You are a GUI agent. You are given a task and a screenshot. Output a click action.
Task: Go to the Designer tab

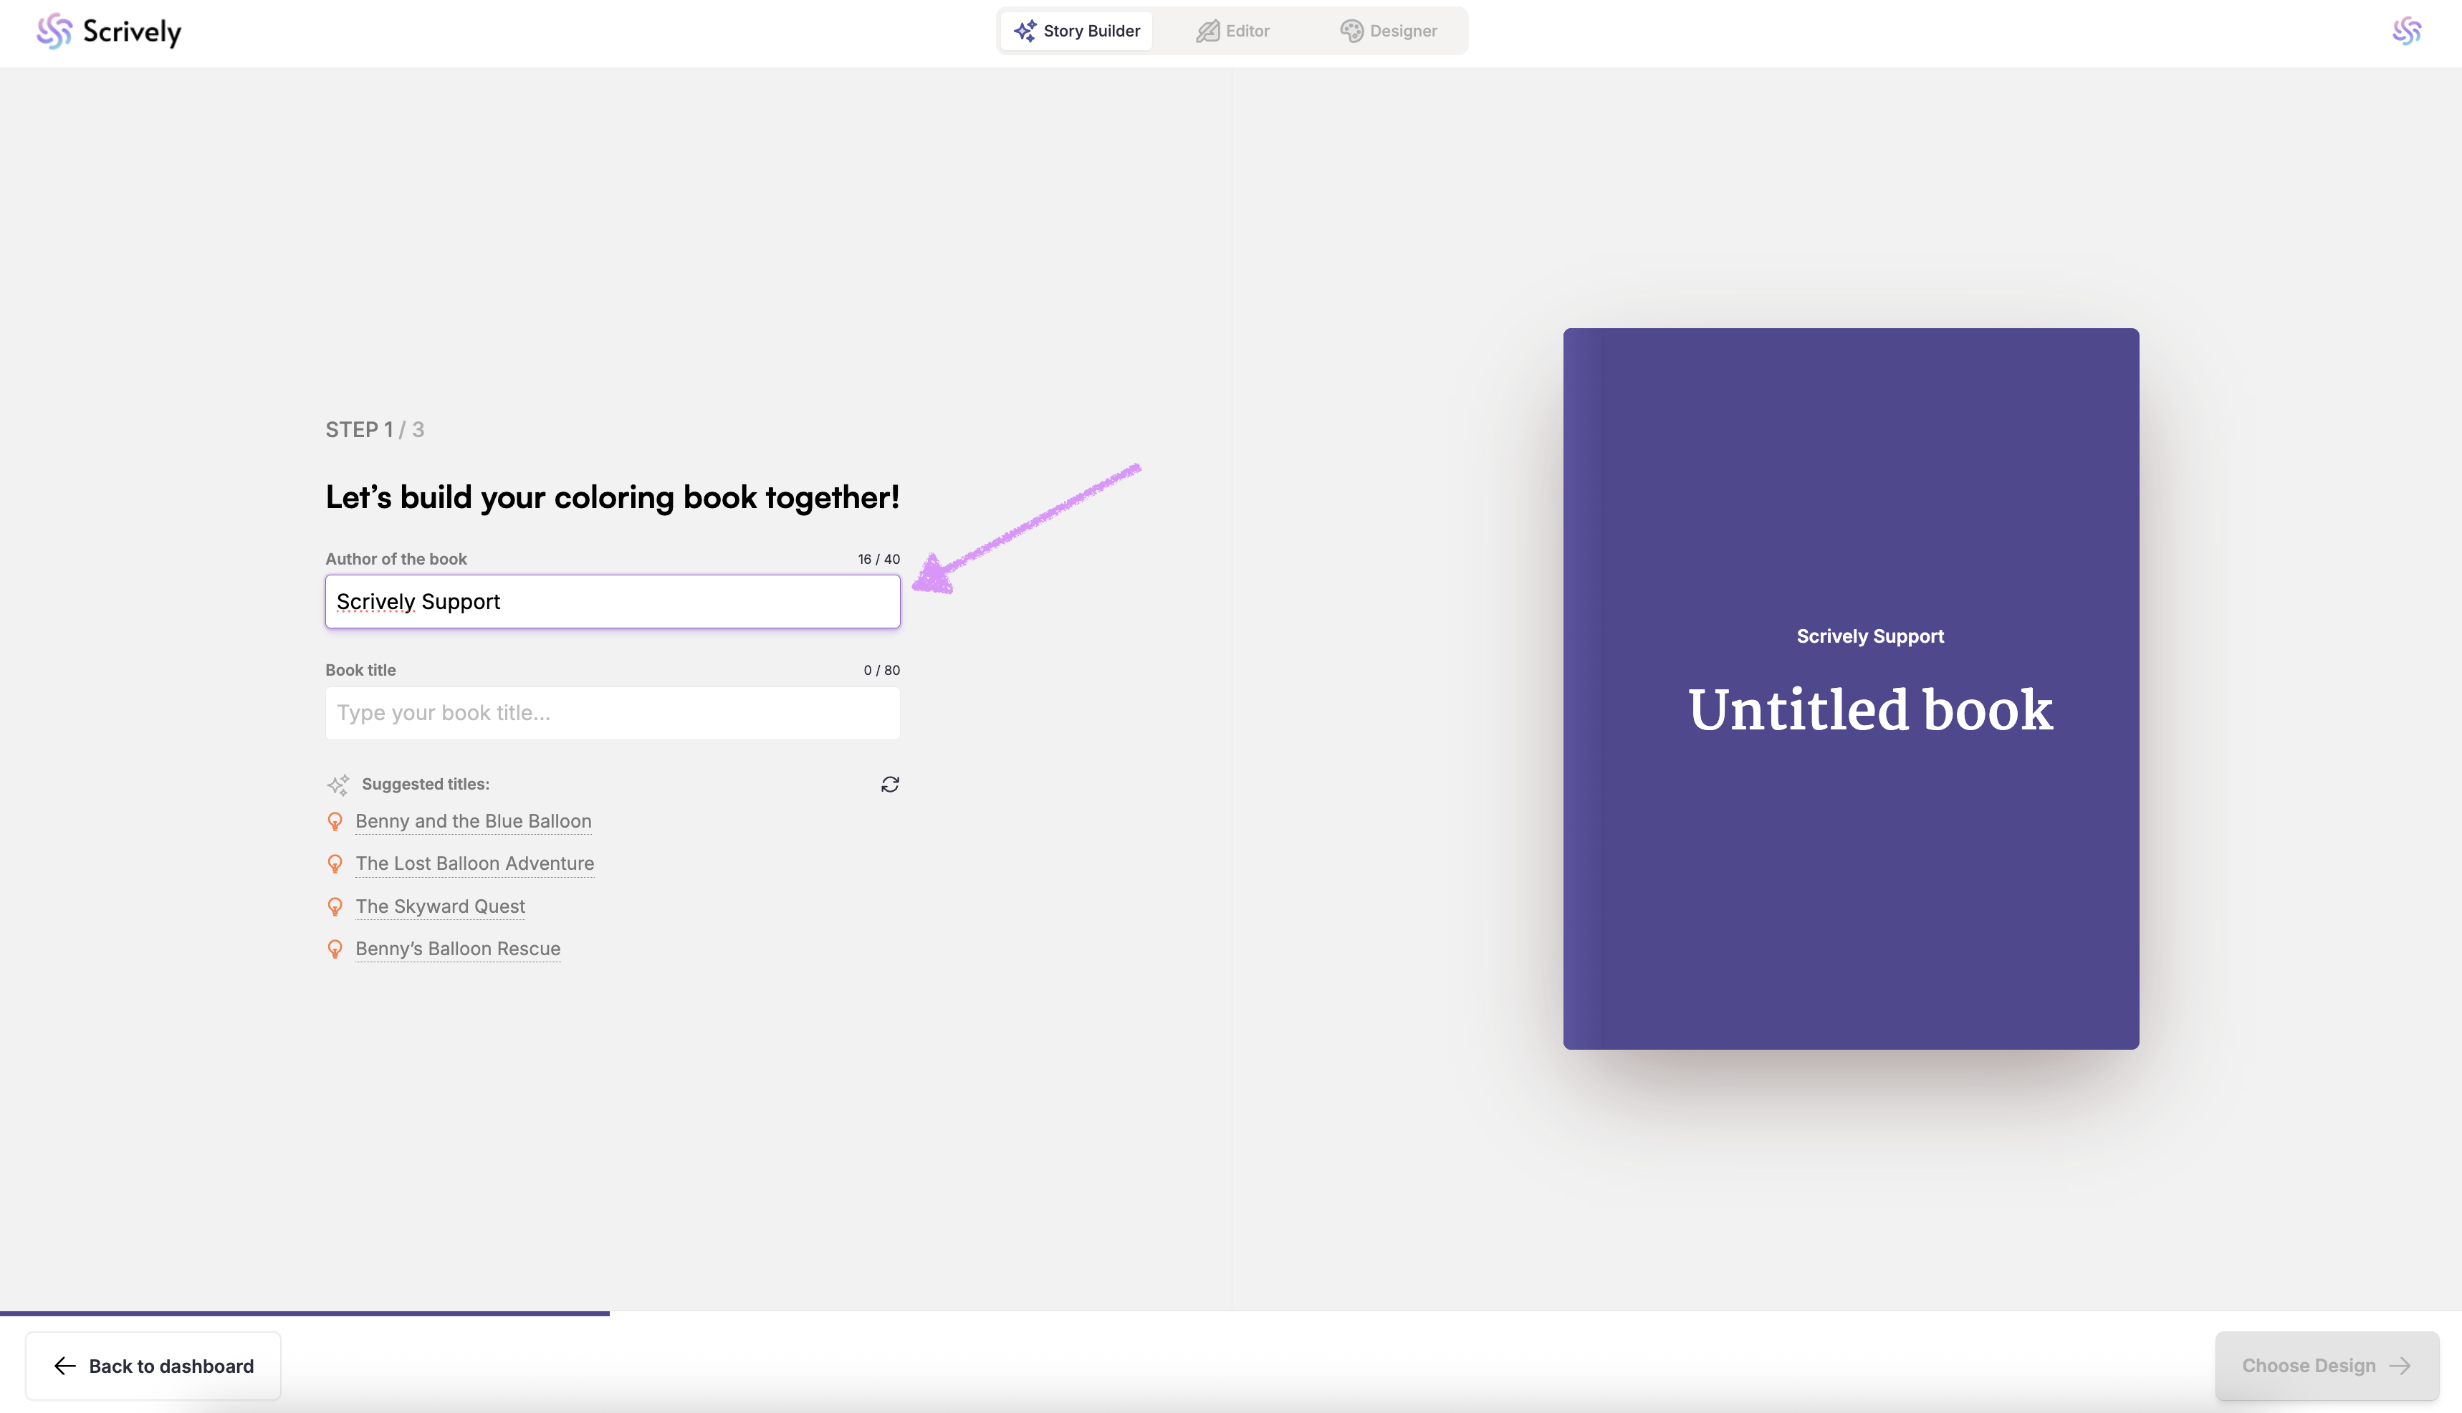tap(1388, 31)
